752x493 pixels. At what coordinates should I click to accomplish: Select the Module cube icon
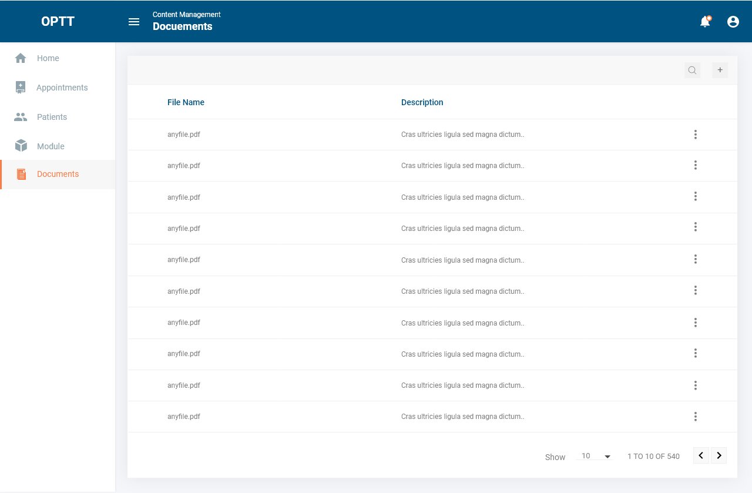point(21,146)
